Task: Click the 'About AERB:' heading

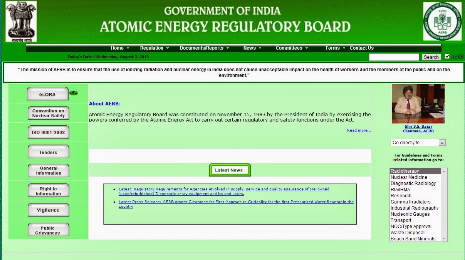Action: click(x=105, y=103)
